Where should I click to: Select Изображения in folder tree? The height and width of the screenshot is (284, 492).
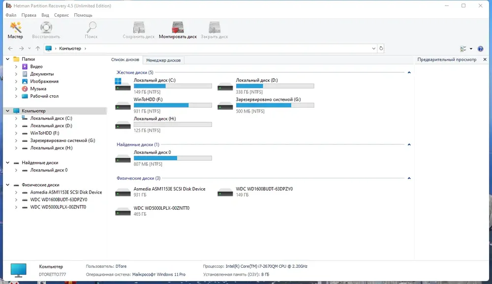click(44, 81)
